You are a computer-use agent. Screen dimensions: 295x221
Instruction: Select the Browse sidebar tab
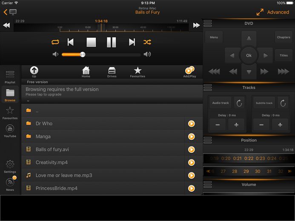coord(10,95)
